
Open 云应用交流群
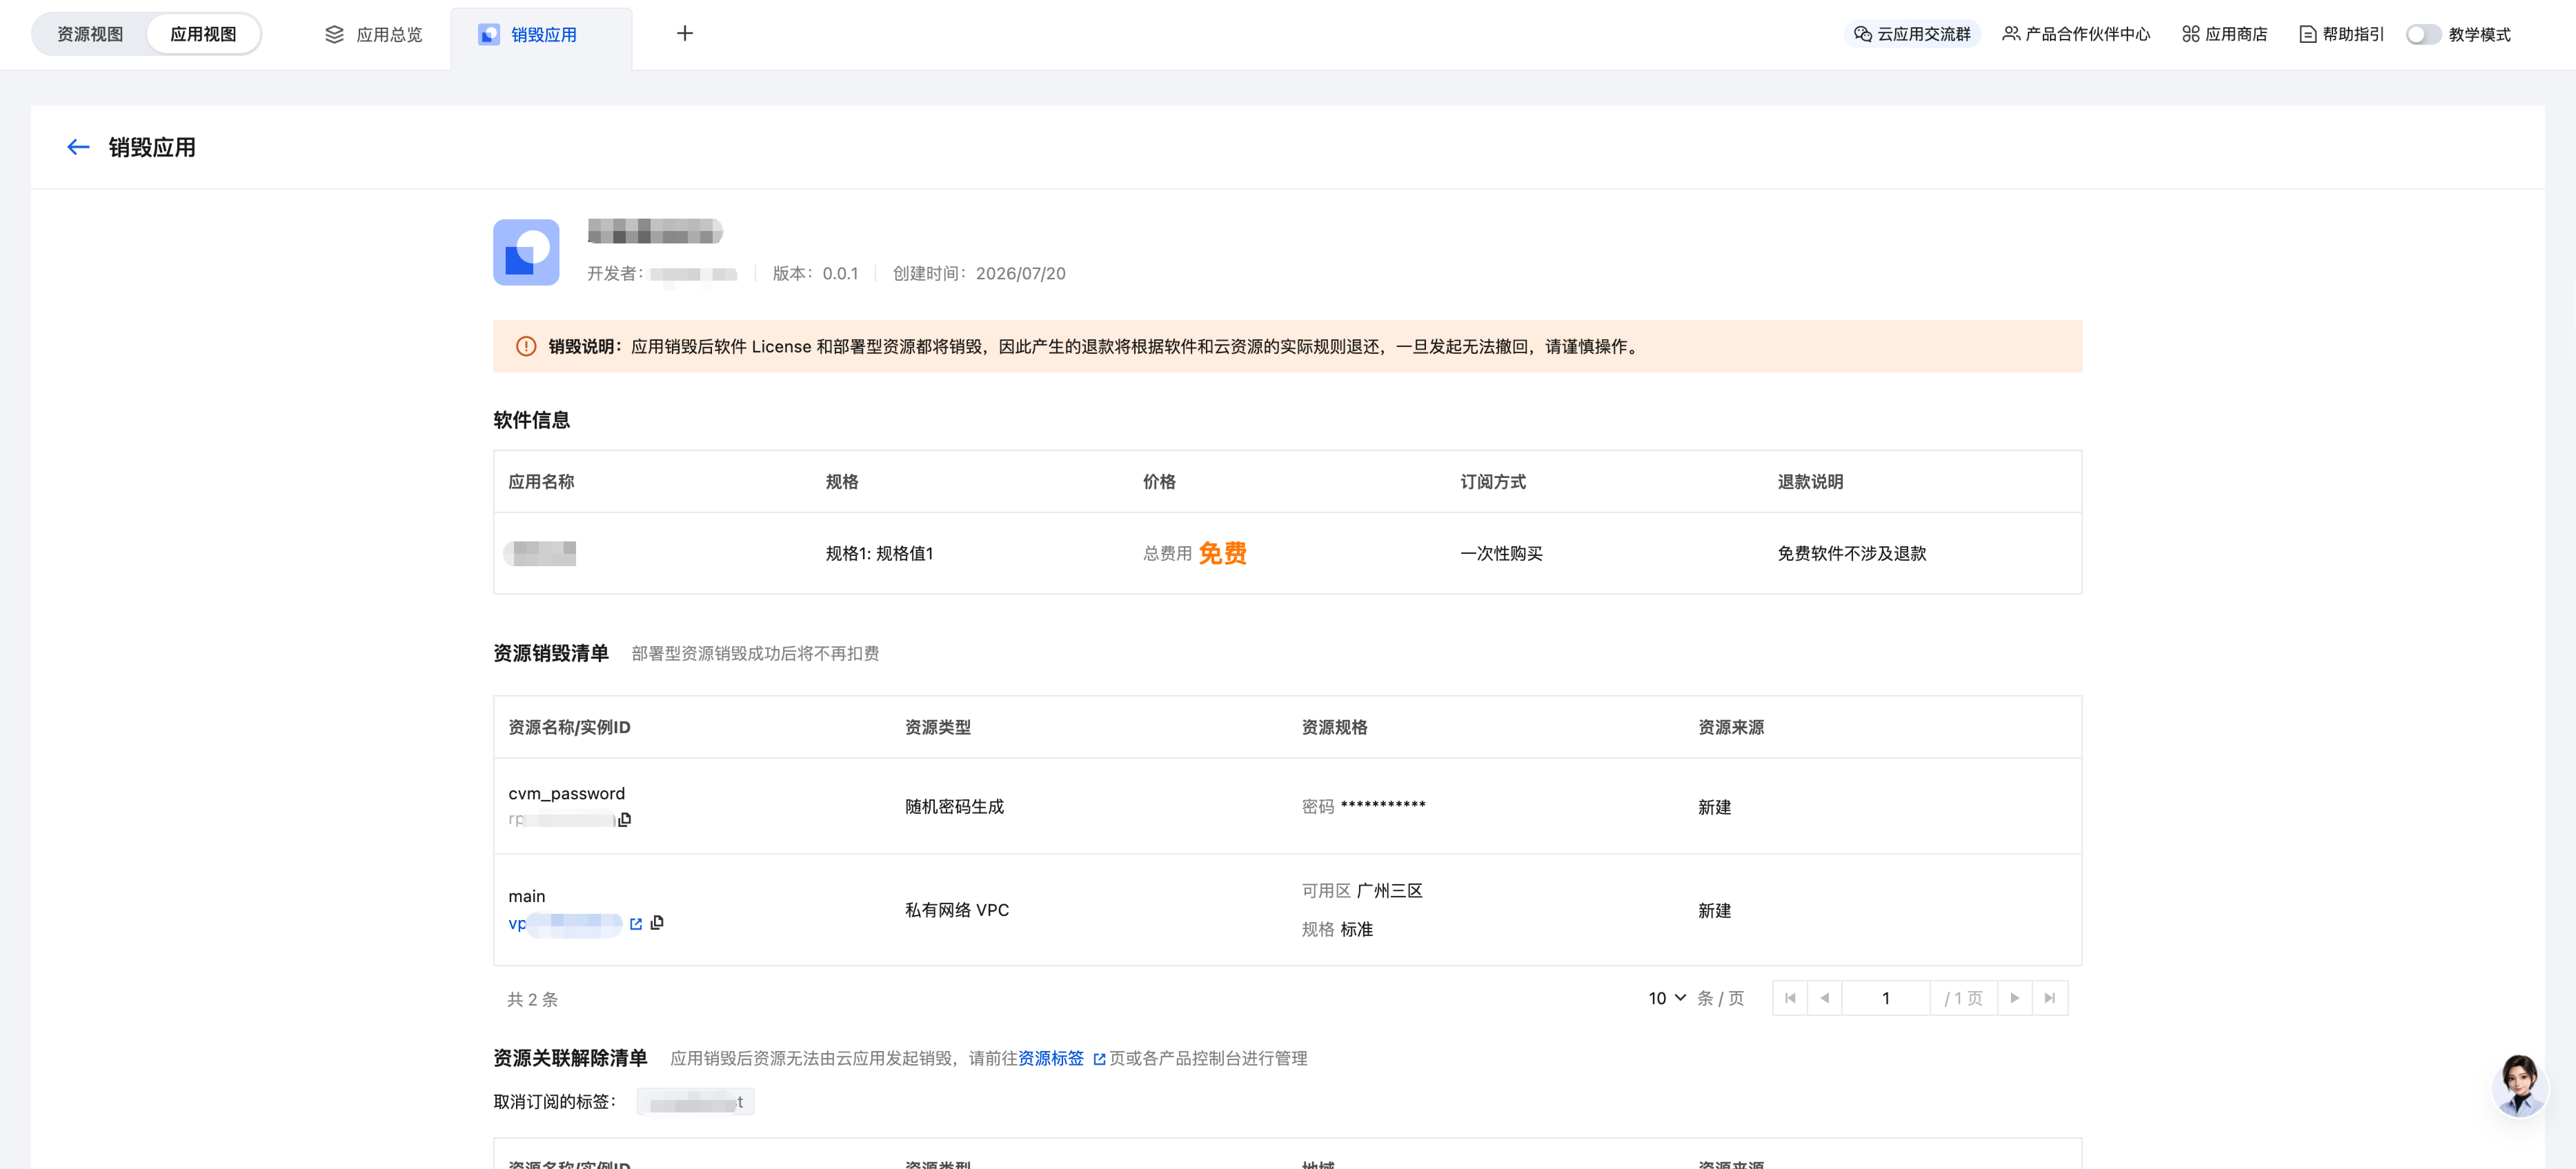point(1912,34)
